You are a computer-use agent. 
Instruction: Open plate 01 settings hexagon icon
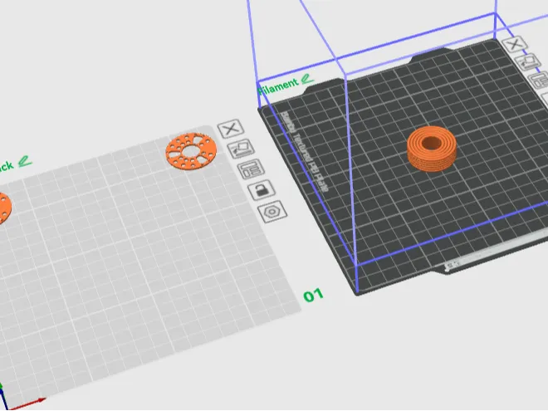pyautogui.click(x=272, y=212)
